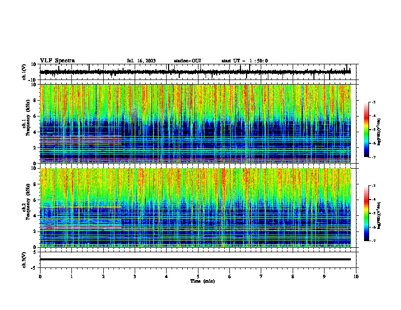Click the "Time (min)" x-axis label
Image resolution: width=401 pixels, height=310 pixels.
pos(203,281)
